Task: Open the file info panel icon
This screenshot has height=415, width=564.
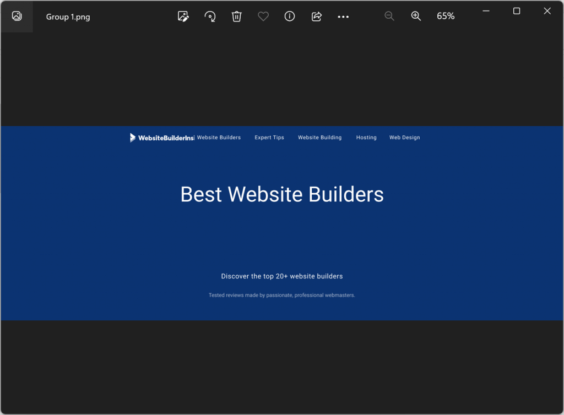Action: point(290,17)
